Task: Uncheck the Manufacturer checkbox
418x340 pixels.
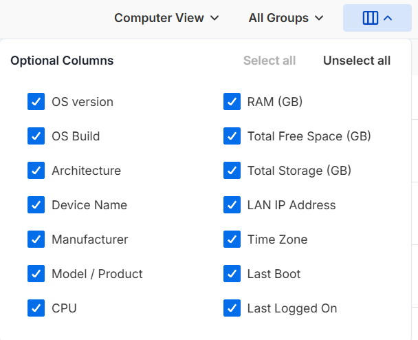Action: pyautogui.click(x=36, y=239)
